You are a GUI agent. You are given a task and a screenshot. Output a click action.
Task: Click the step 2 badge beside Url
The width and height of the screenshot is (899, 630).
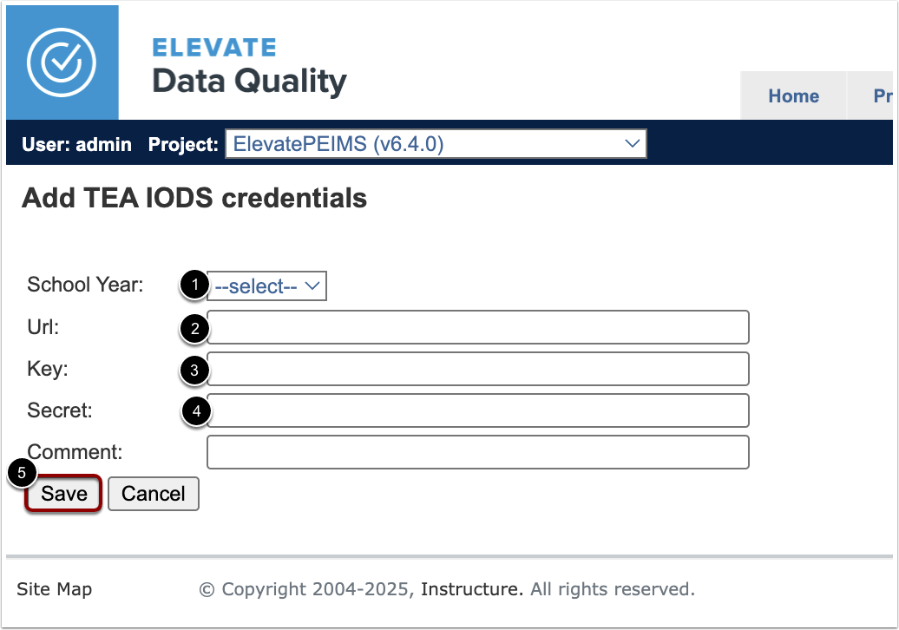[195, 327]
